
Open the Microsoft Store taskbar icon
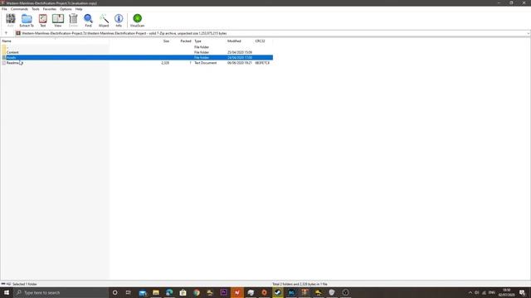(183, 292)
